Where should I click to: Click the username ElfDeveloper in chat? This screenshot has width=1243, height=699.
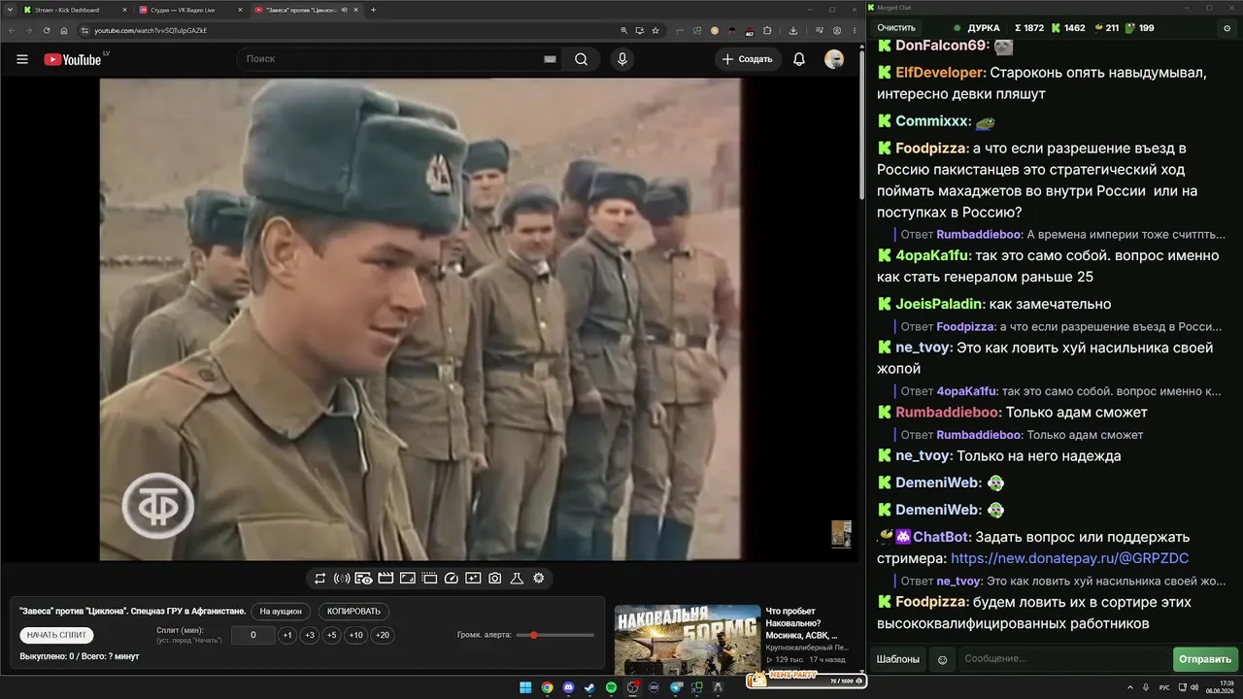(x=939, y=73)
